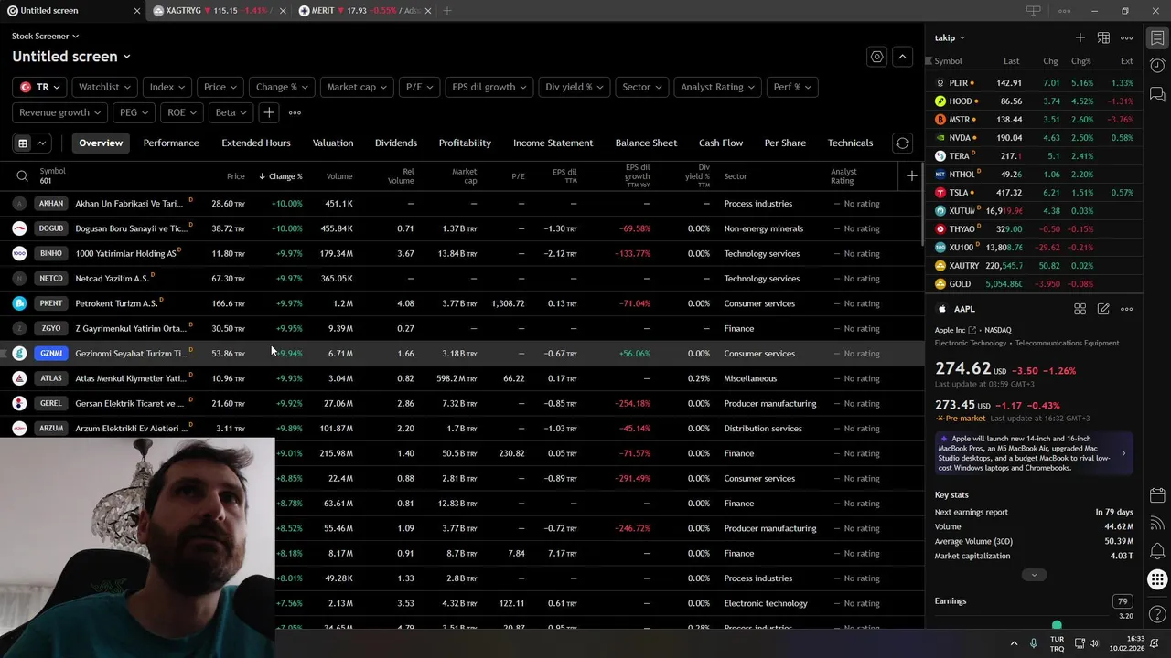Open the widgets grid icon beside AAPL

coord(1080,309)
